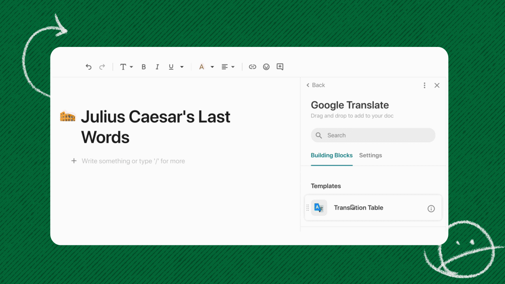Click the document title Julius Caesar's Last Words
The width and height of the screenshot is (505, 284).
coord(155,127)
